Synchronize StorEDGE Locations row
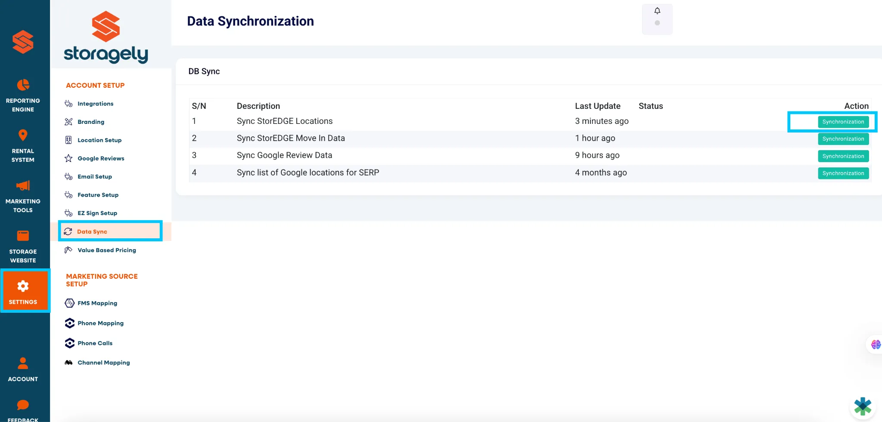The height and width of the screenshot is (422, 882). pos(843,122)
